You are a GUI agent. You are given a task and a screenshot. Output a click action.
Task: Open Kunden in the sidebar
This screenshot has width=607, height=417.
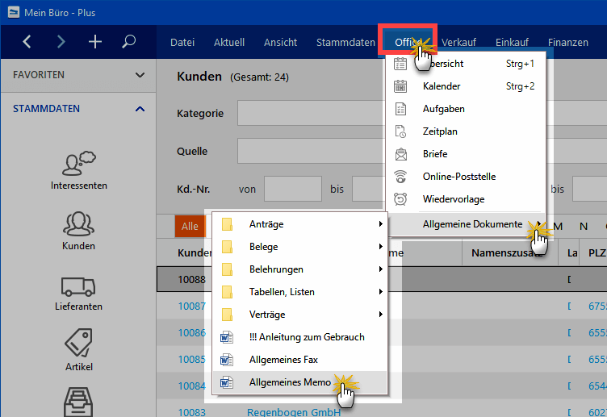click(78, 231)
